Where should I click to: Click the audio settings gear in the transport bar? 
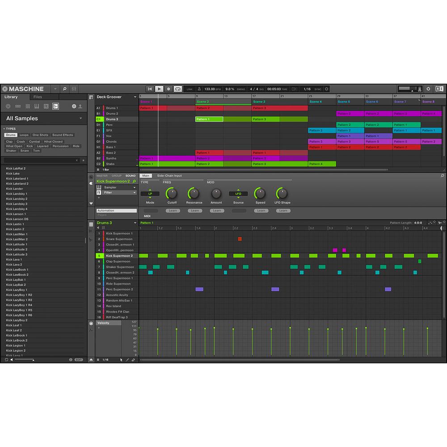(x=327, y=89)
